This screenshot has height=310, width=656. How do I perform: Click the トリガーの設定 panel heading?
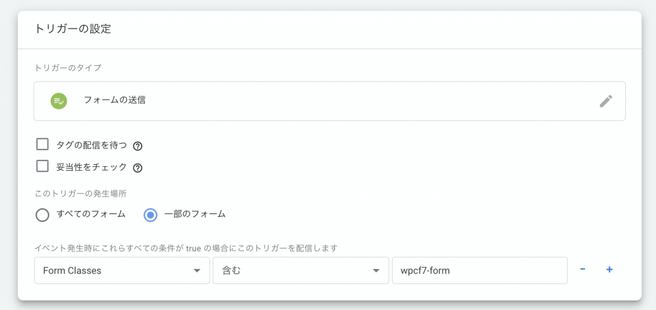72,29
